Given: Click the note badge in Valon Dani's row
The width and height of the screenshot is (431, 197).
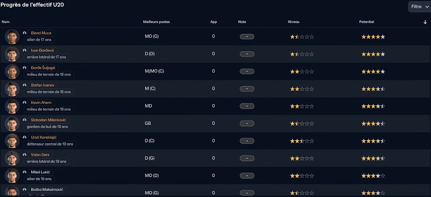Looking at the screenshot, I should point(247,158).
